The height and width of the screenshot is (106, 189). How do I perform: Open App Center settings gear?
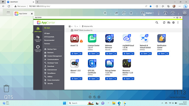(173, 22)
